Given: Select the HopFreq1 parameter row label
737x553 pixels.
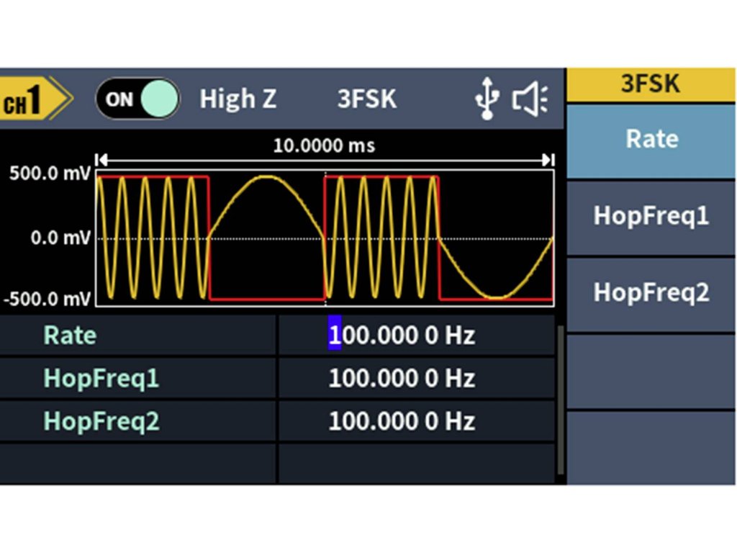Looking at the screenshot, I should click(x=101, y=379).
